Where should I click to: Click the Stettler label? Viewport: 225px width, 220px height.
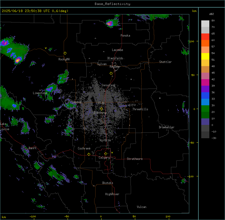point(165,62)
